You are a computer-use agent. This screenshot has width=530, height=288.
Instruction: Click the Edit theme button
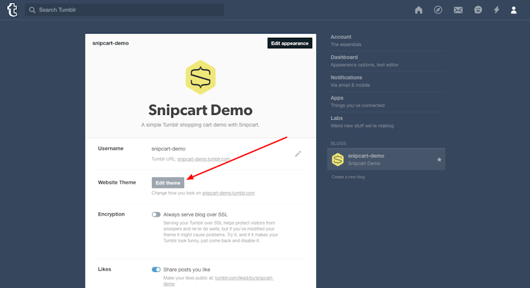pyautogui.click(x=168, y=183)
